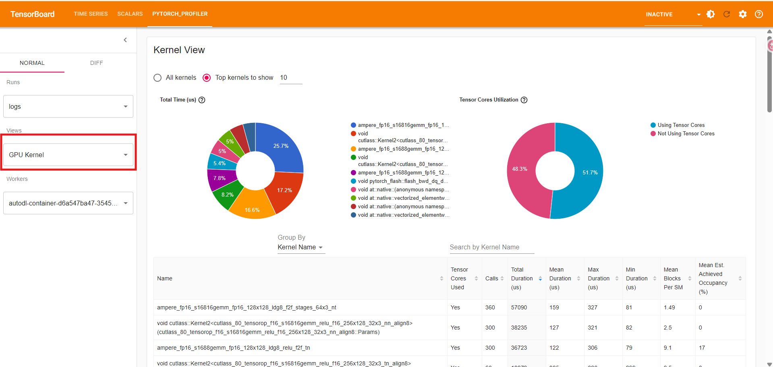Click the 25.7% blue pie slice

(281, 147)
